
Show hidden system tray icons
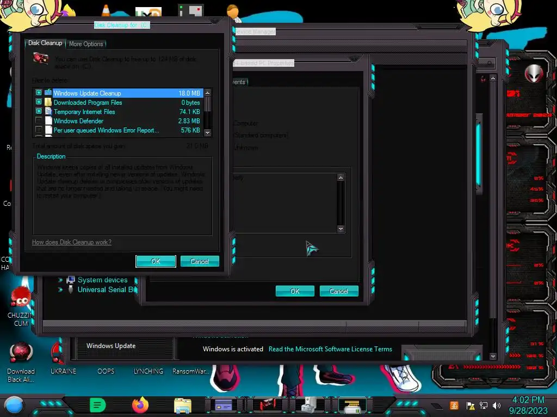(437, 406)
